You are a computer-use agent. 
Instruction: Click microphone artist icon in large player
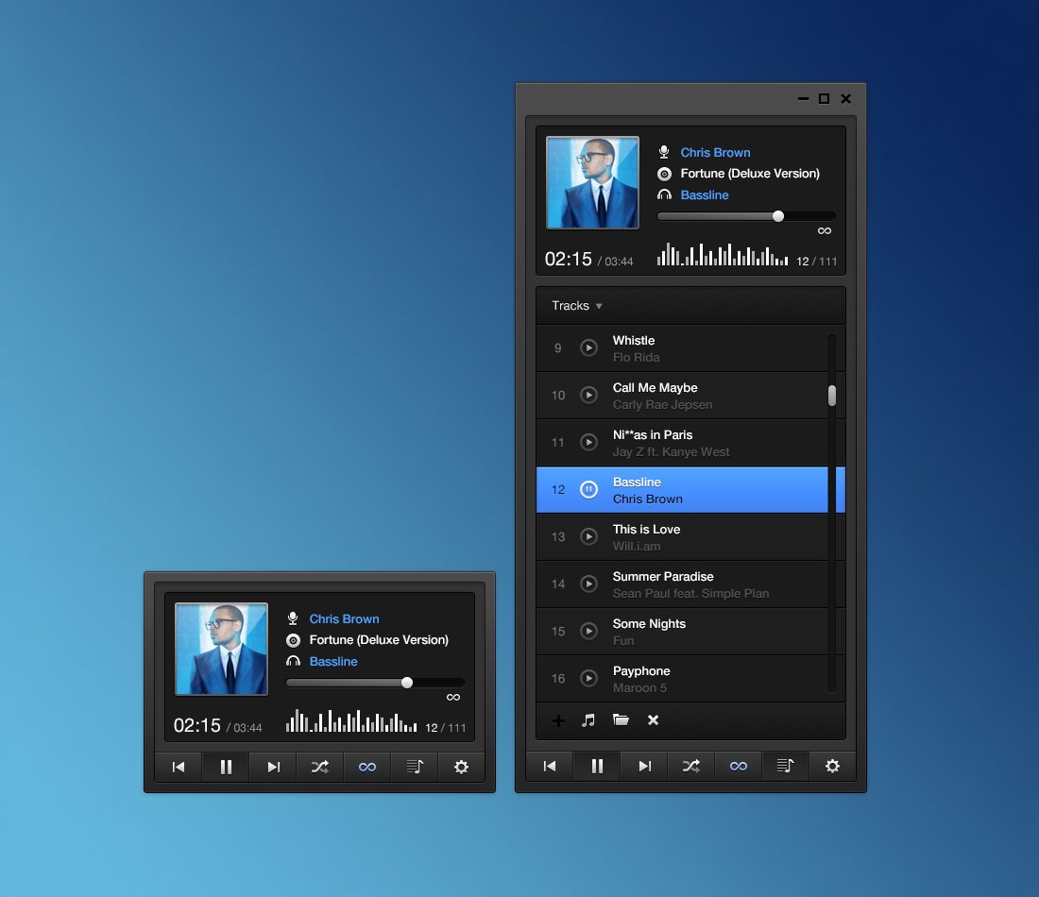point(664,152)
